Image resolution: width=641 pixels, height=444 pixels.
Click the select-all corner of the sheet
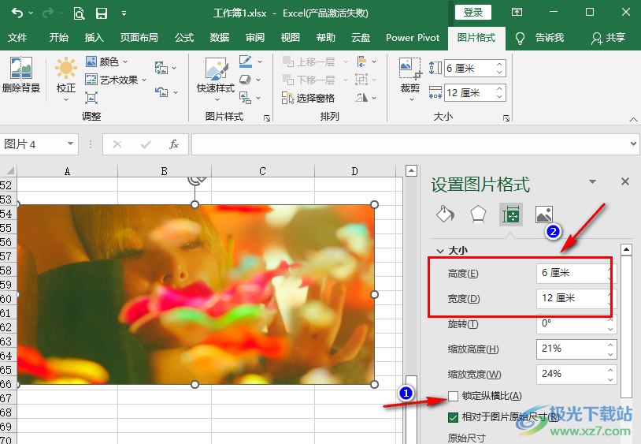point(9,170)
